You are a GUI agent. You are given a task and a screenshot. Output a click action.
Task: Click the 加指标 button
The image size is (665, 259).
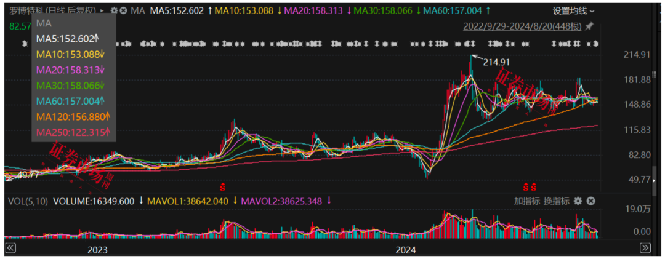(x=526, y=201)
